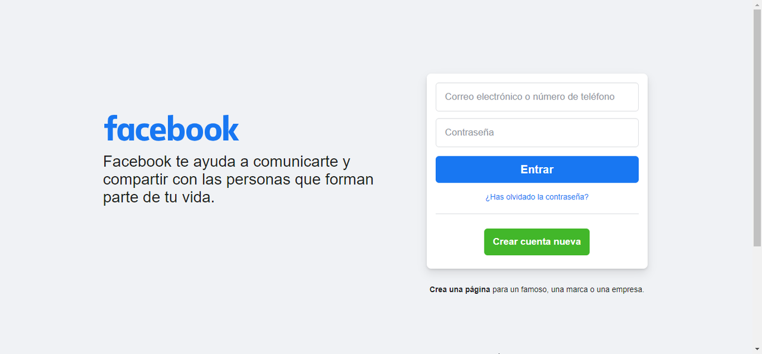Click the text 'compartir con las personas que forman'

coord(238,179)
